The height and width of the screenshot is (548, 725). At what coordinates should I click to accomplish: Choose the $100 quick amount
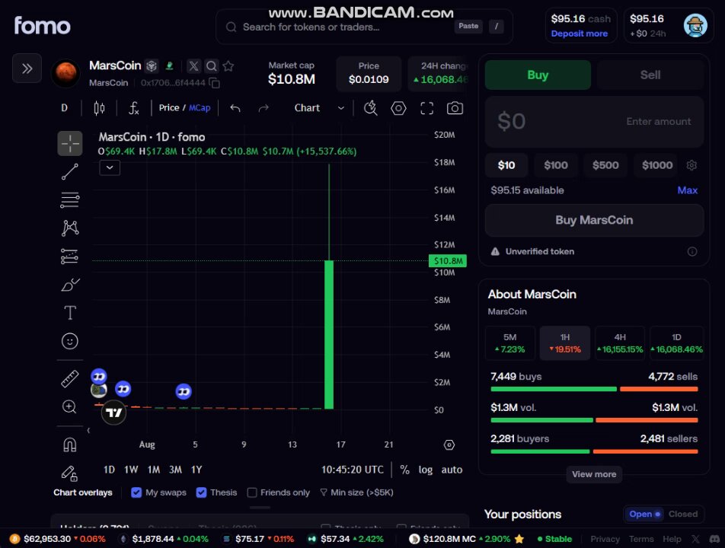click(x=556, y=165)
